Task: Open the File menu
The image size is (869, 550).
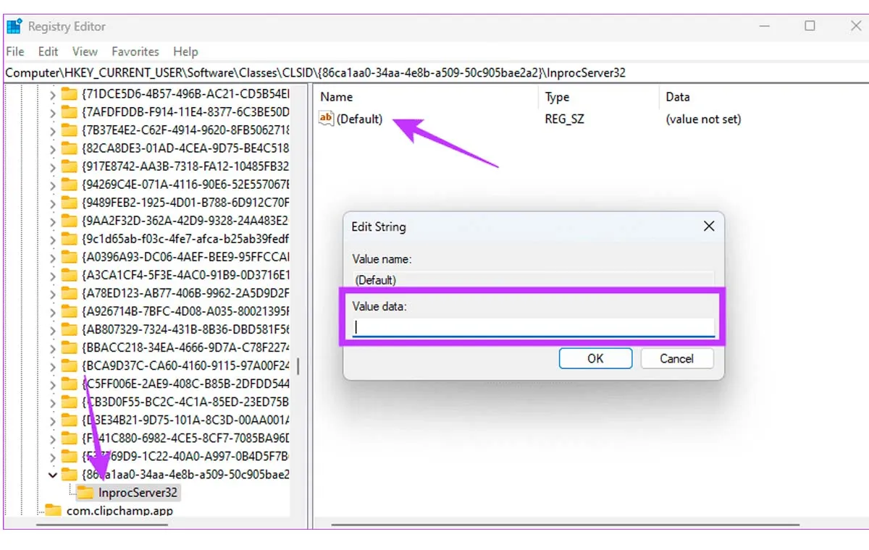Action: (15, 51)
